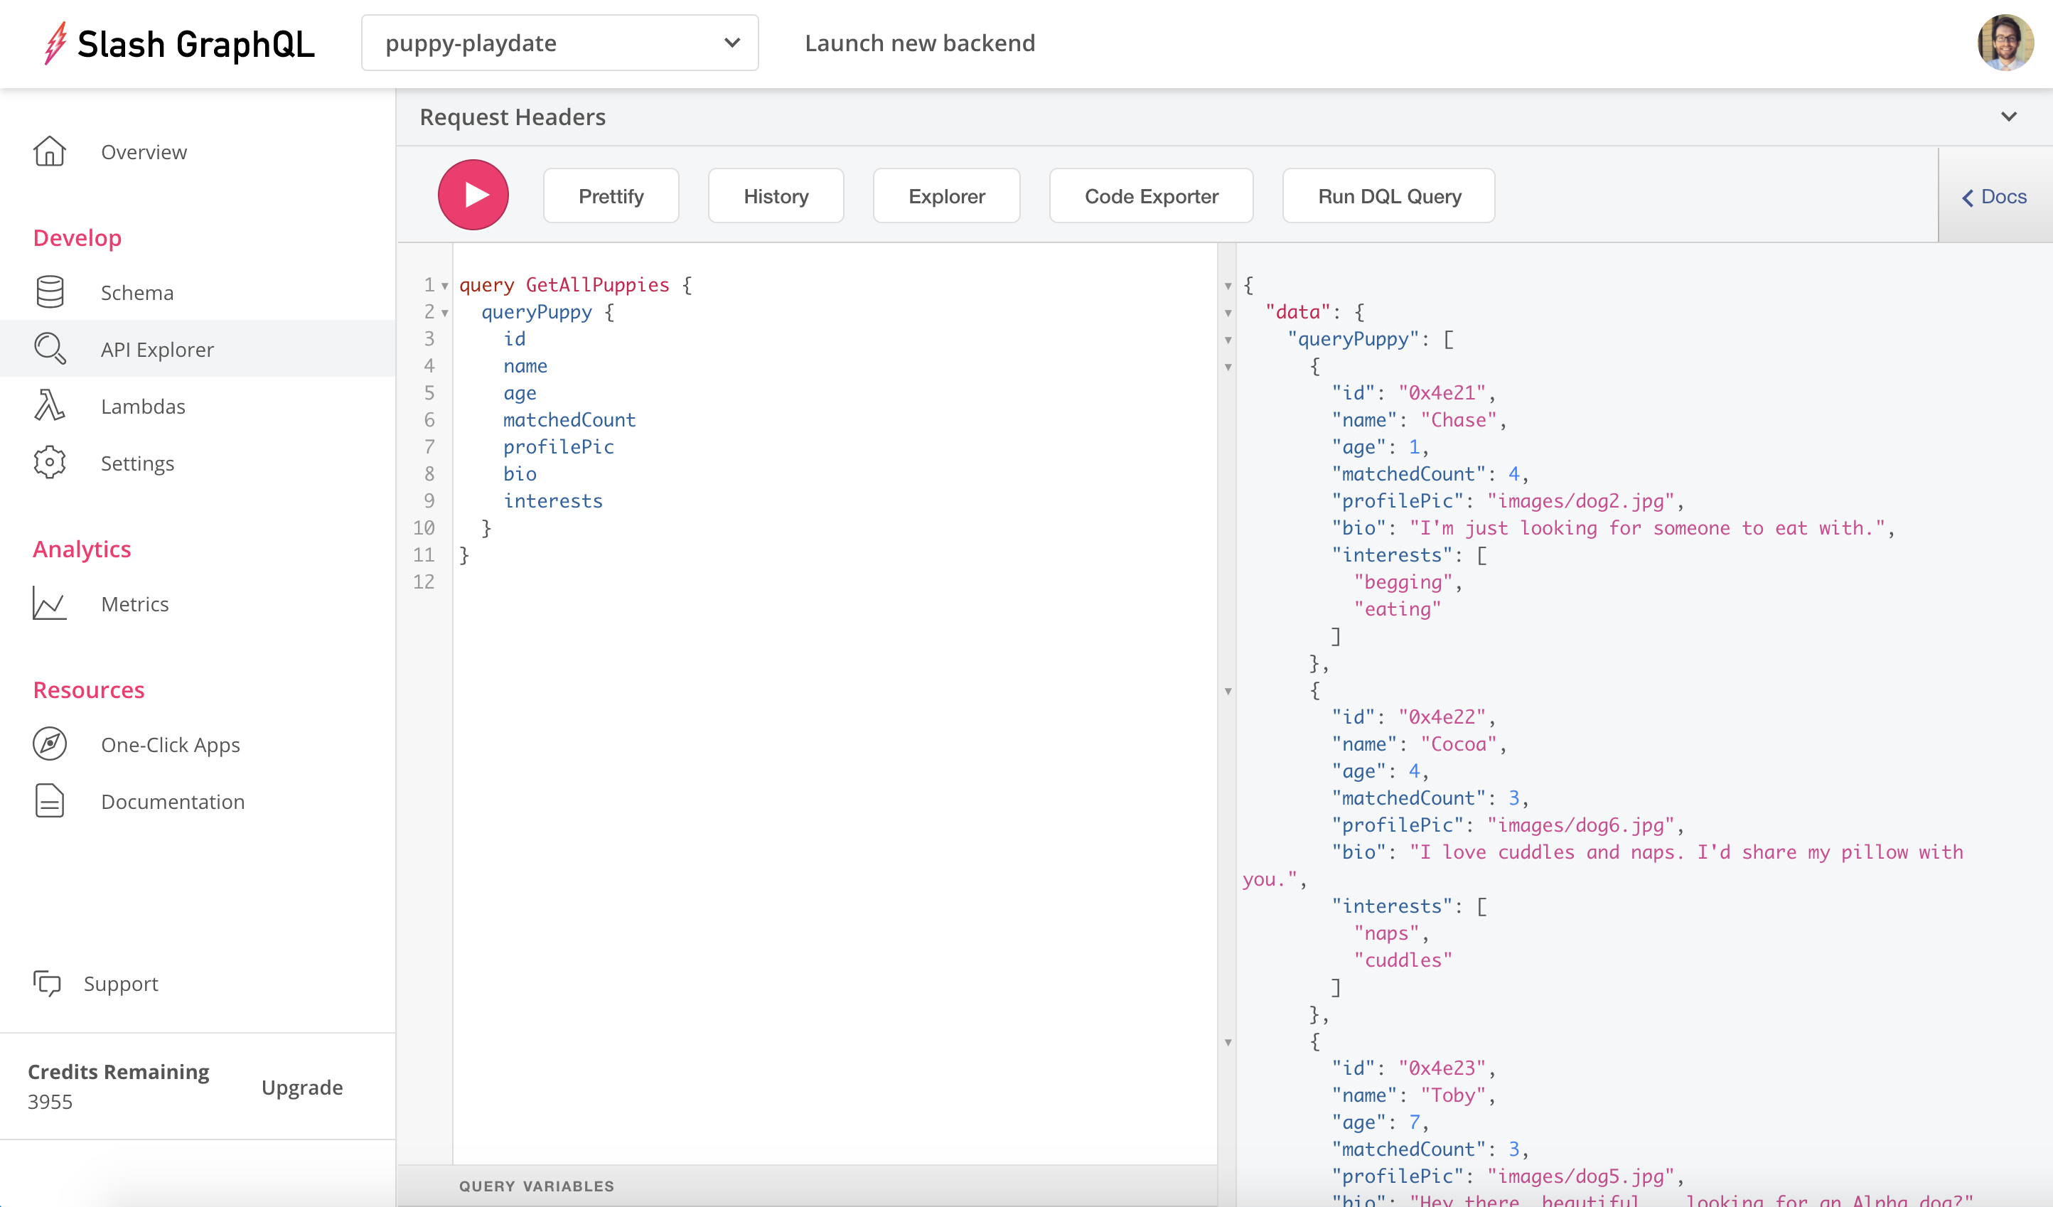
Task: Click the Documentation page icon
Action: (50, 801)
